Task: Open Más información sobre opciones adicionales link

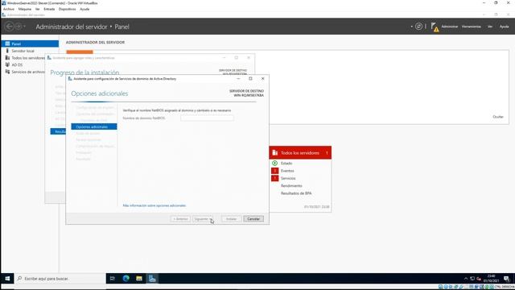Action: coord(154,205)
